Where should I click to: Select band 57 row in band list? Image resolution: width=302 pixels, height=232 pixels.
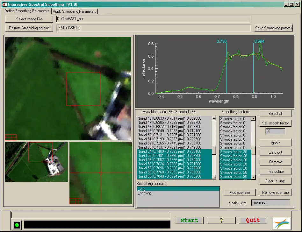point(175,164)
